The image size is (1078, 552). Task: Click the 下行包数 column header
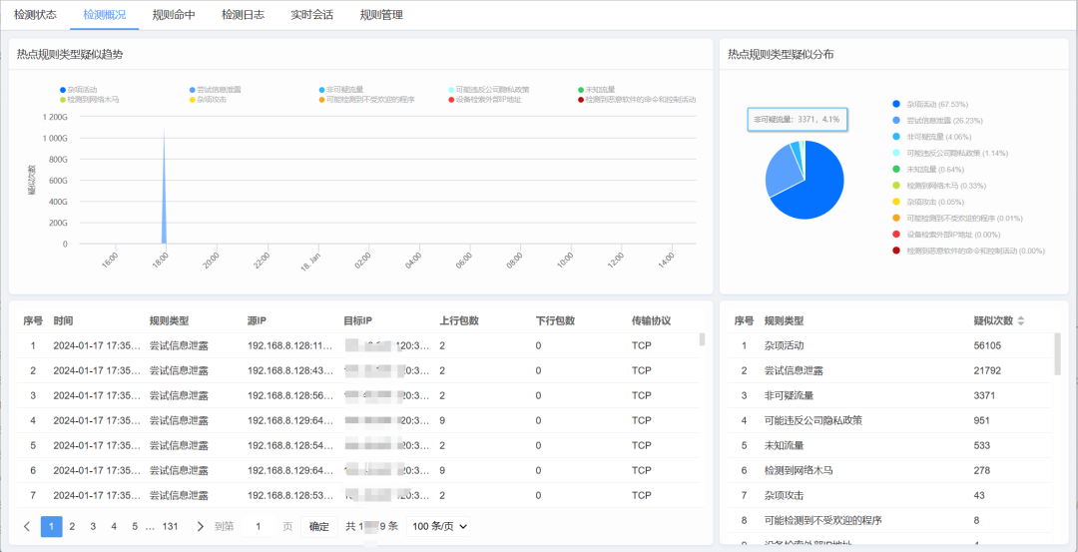(556, 321)
